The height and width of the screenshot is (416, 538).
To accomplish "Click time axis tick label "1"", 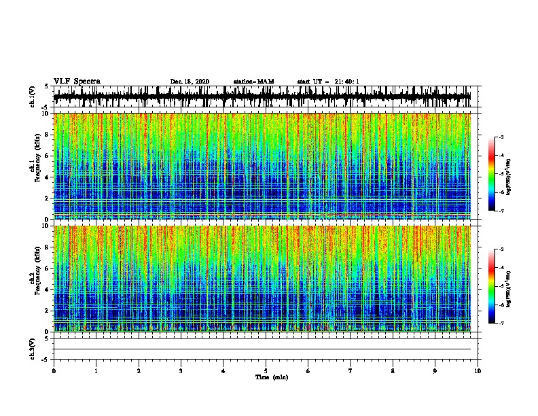I will (96, 371).
